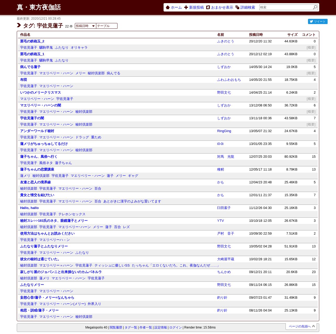Open the おまかせ表示 menu link
This screenshot has width=336, height=334.
[222, 7]
